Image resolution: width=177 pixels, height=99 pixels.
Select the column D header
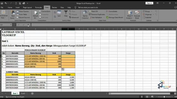coord(54,29)
